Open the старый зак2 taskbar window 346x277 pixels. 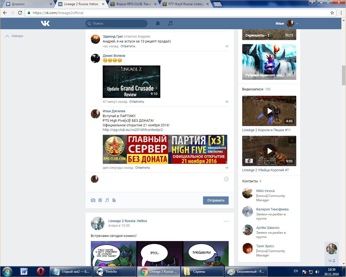[71, 272]
